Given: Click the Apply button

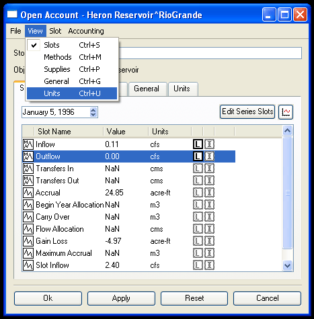Looking at the screenshot, I should click(121, 298).
